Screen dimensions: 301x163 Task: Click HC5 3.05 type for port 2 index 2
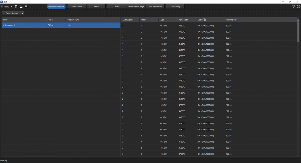pyautogui.click(x=164, y=80)
